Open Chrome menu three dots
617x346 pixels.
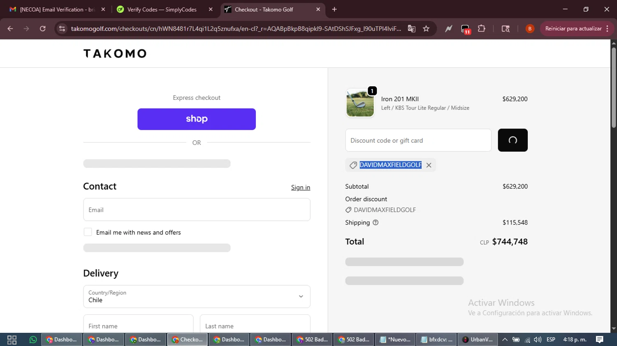(608, 29)
